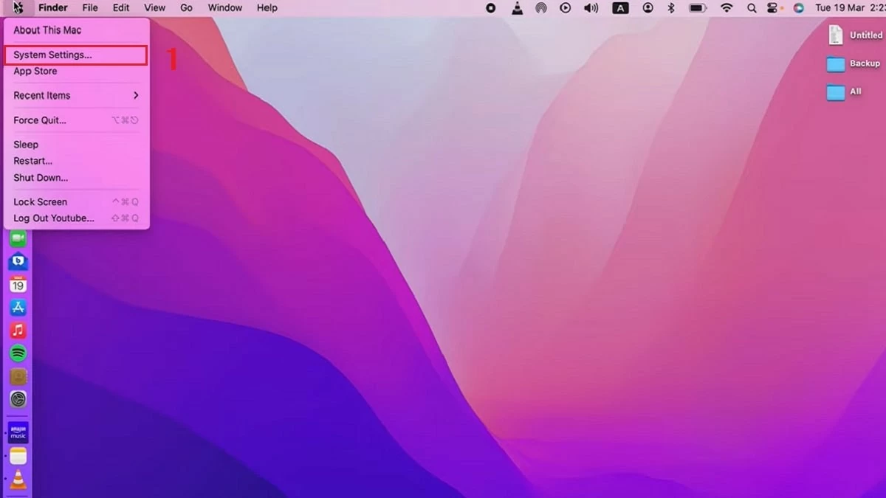Open Spotify from the dock
The height and width of the screenshot is (498, 886).
[18, 353]
